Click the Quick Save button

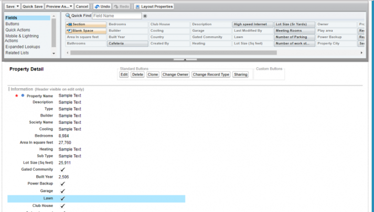(32, 6)
